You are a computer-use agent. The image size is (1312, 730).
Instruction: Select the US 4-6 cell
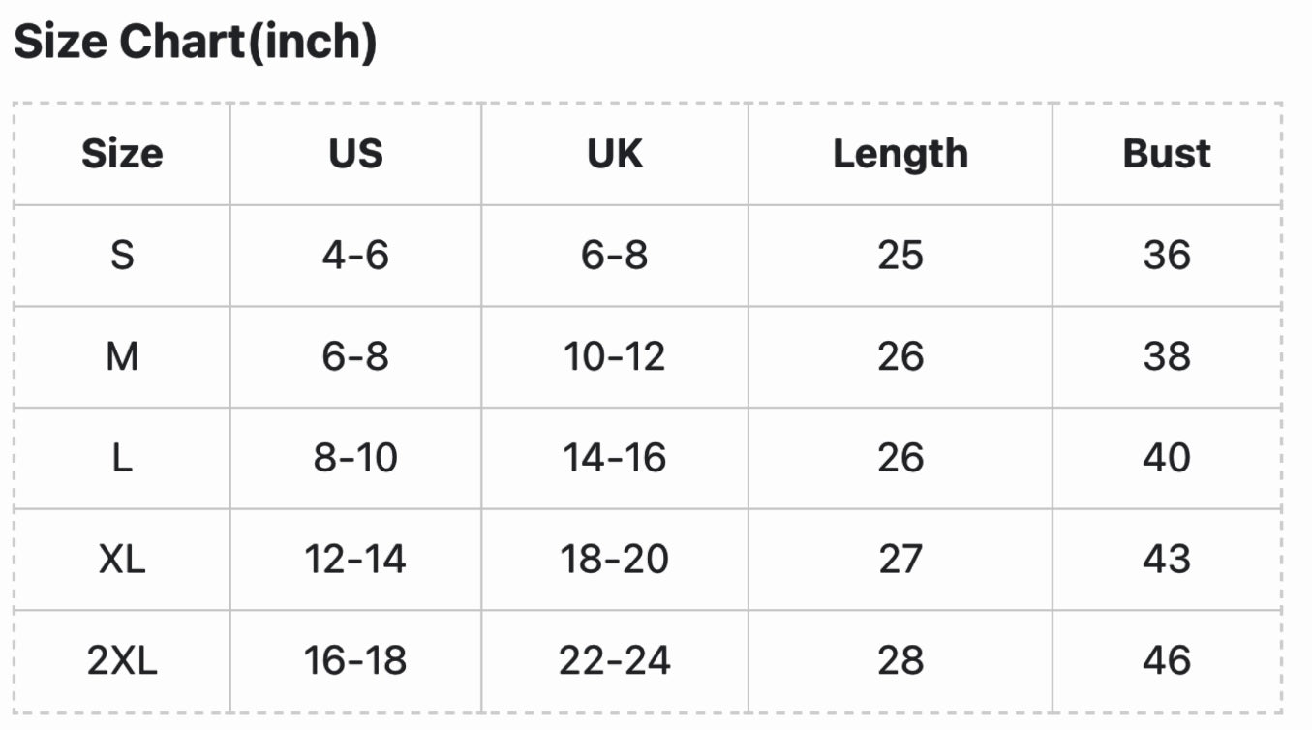[x=355, y=256]
